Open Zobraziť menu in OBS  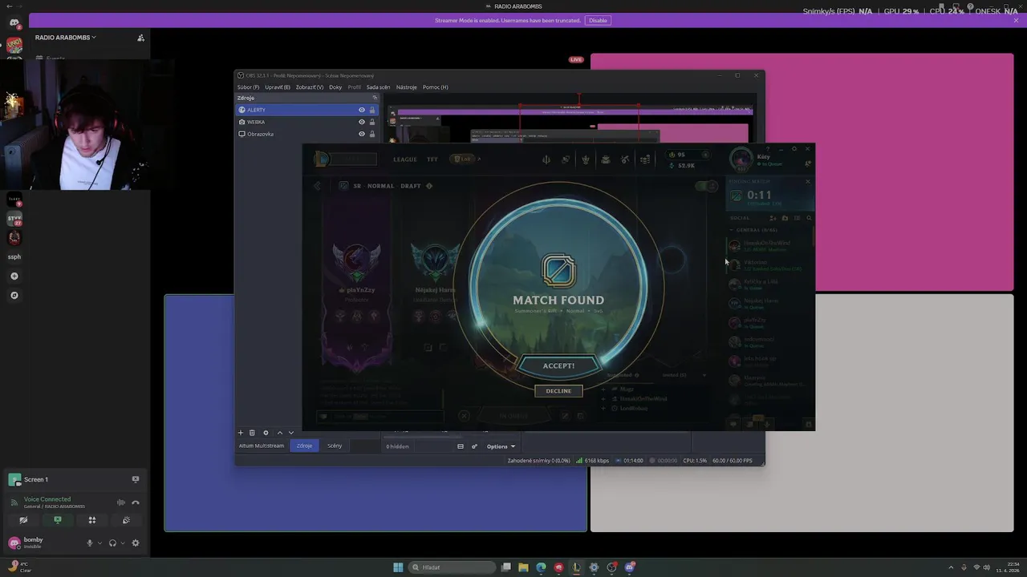coord(309,87)
